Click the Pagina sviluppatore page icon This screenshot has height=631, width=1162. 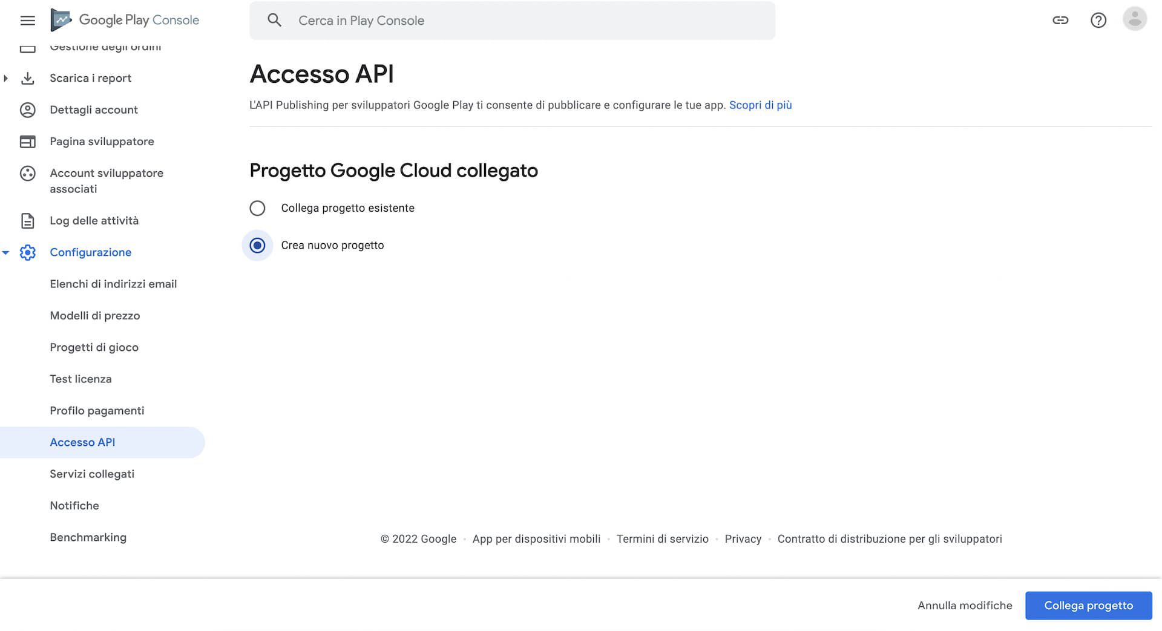click(x=27, y=142)
